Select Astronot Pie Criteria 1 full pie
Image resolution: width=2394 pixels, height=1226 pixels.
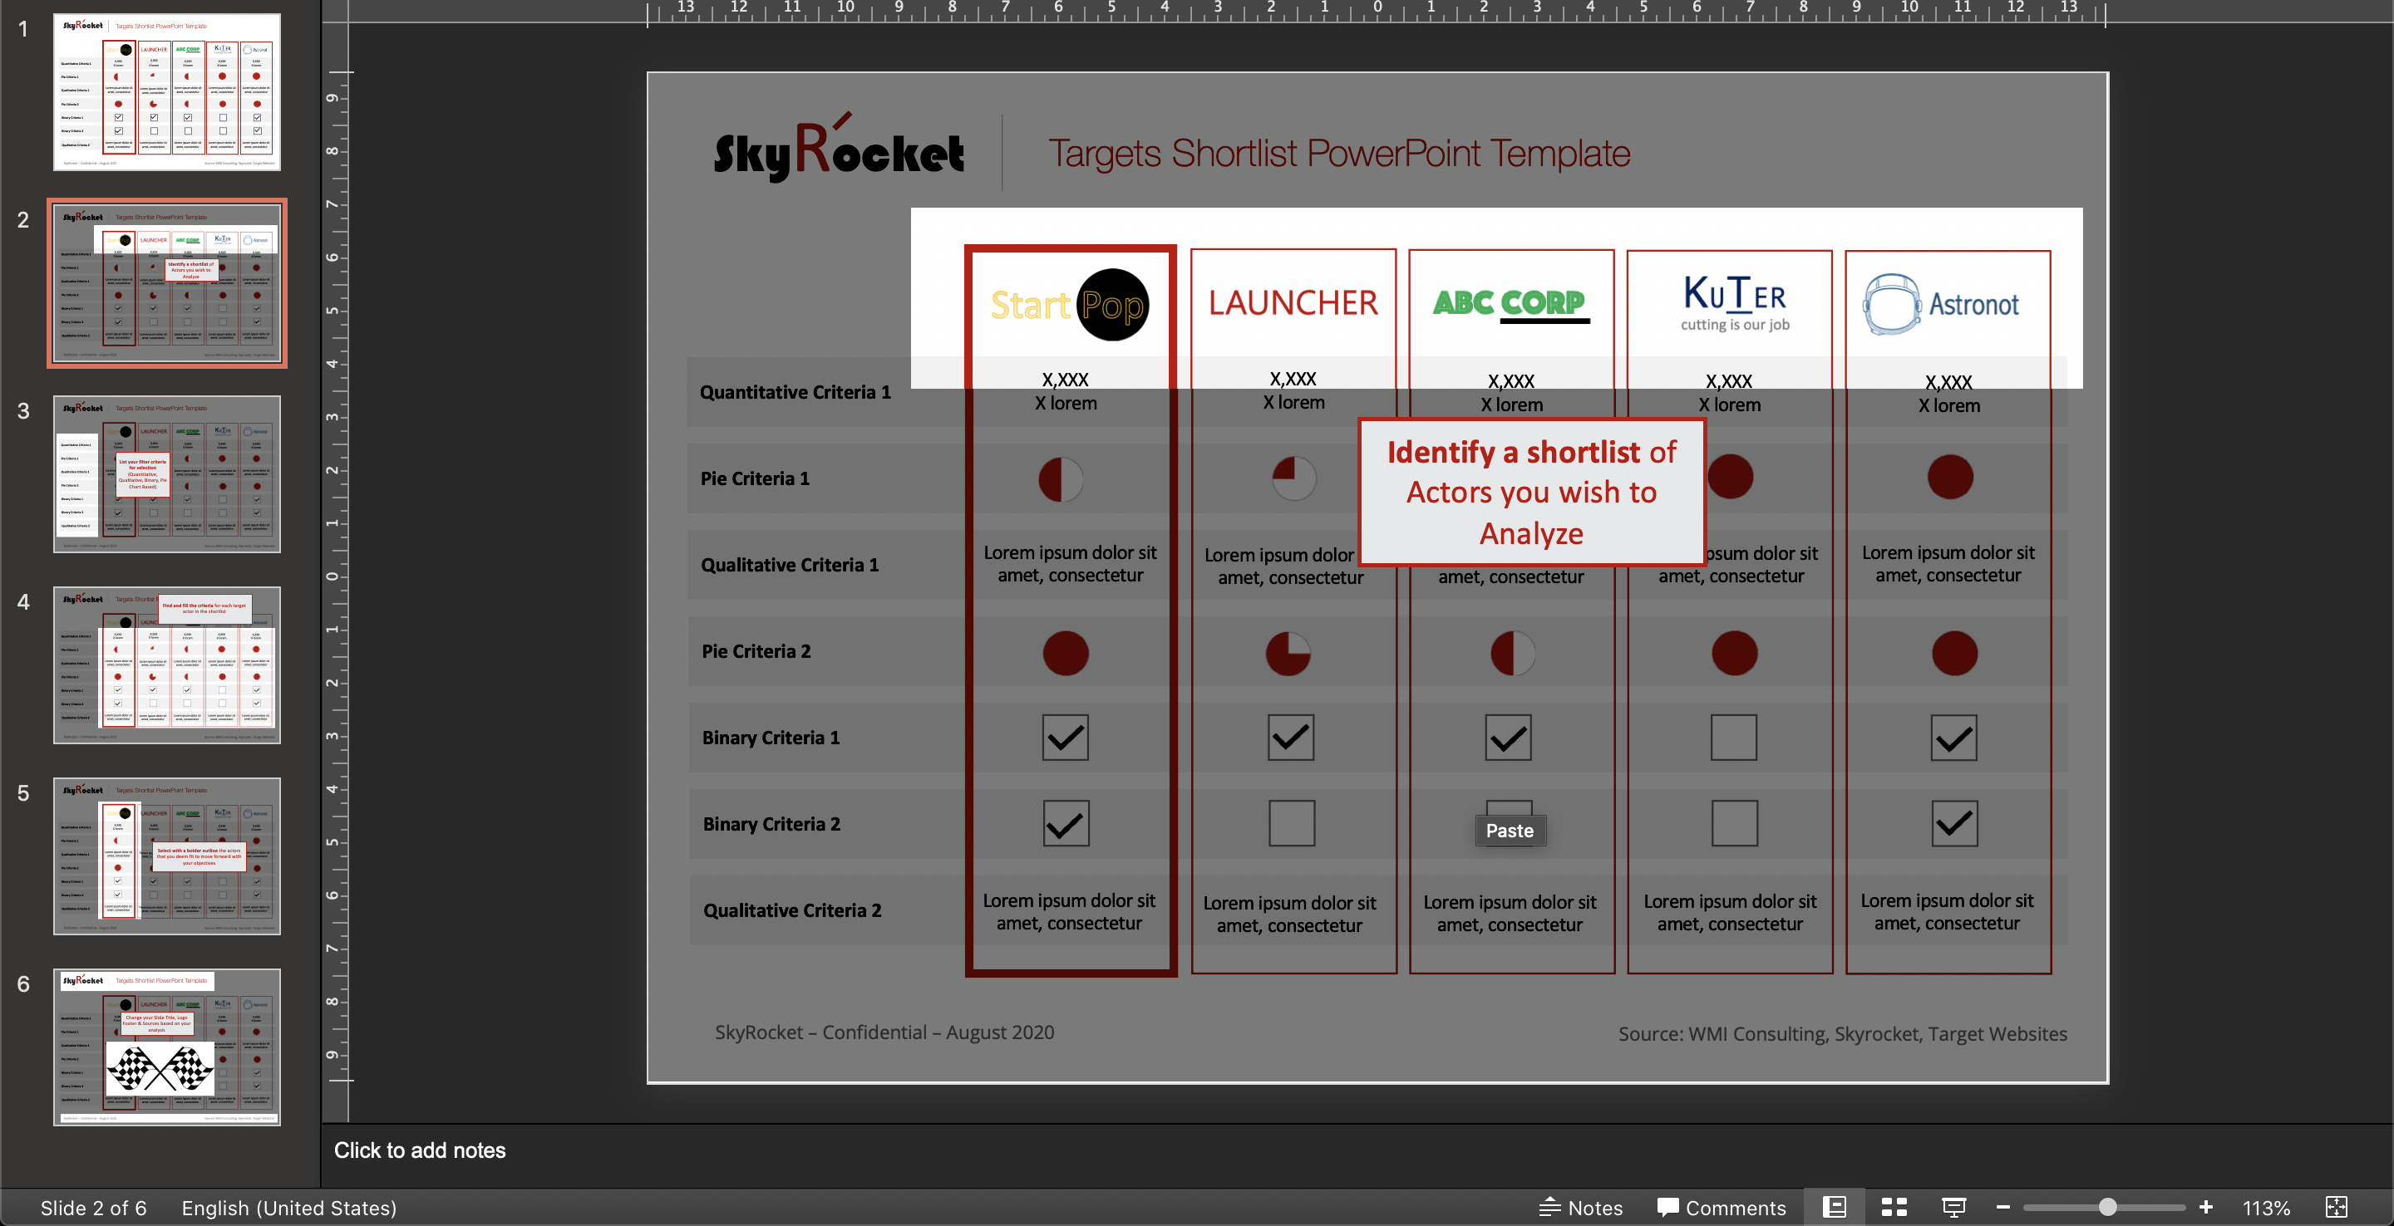point(1951,477)
